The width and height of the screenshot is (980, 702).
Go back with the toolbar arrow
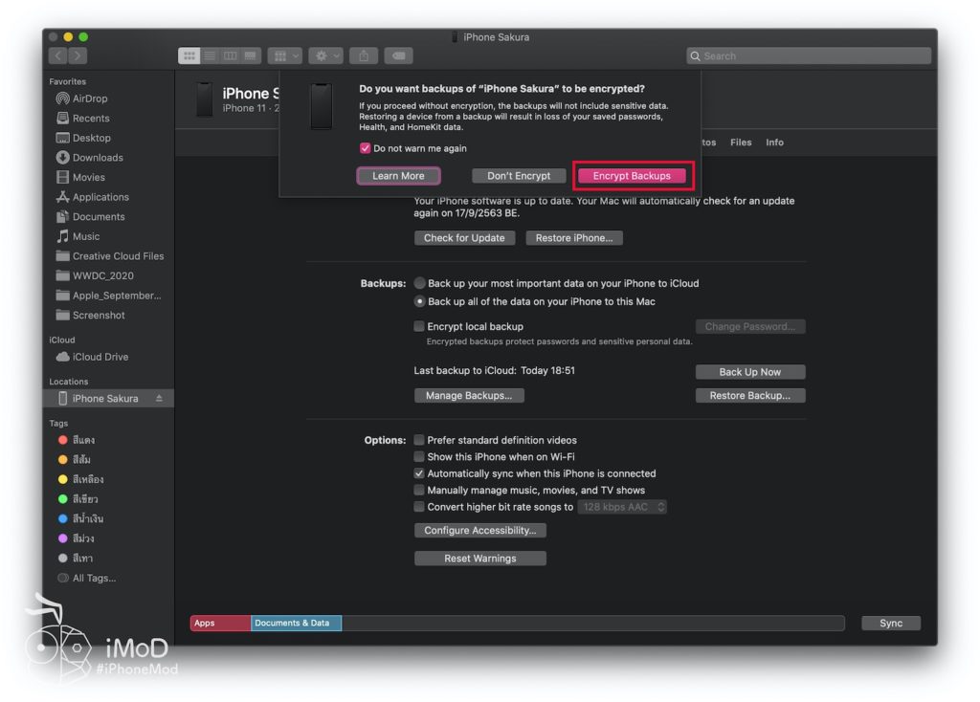click(x=57, y=56)
